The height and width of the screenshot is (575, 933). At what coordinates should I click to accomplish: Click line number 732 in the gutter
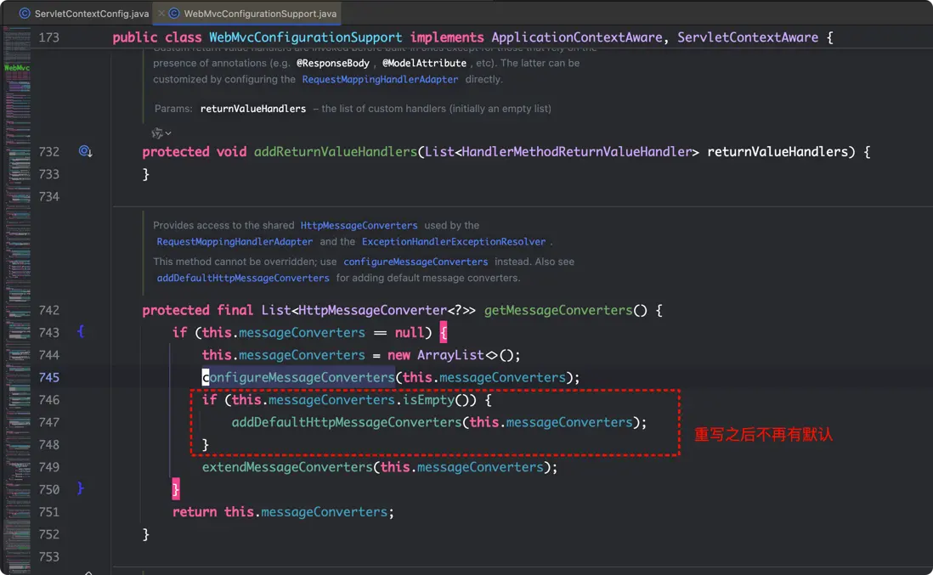pyautogui.click(x=48, y=152)
